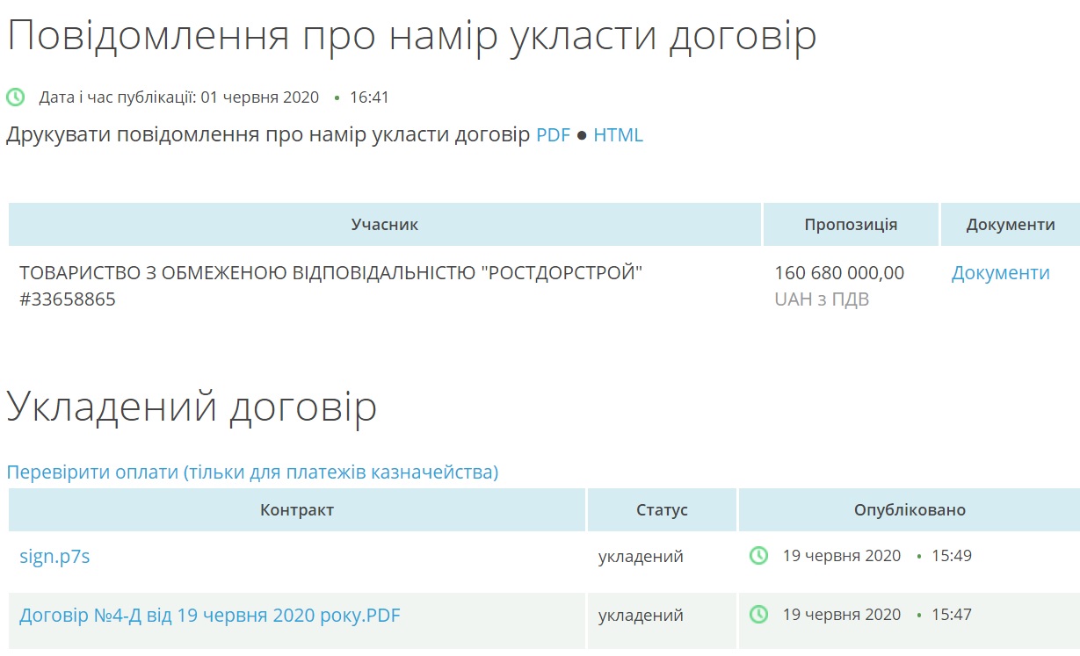Click clock icon in sign.p7s row

coord(758,556)
